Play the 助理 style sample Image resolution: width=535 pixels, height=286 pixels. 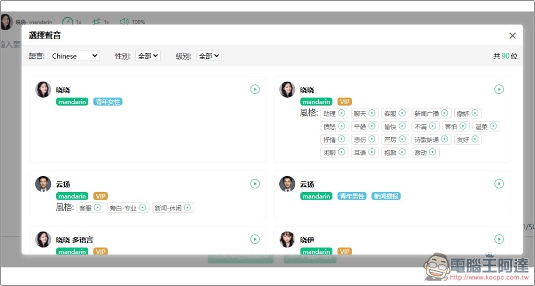pos(341,113)
